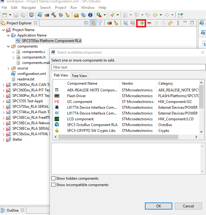Expand the components.c node
This screenshot has height=215, width=206.
[13, 52]
